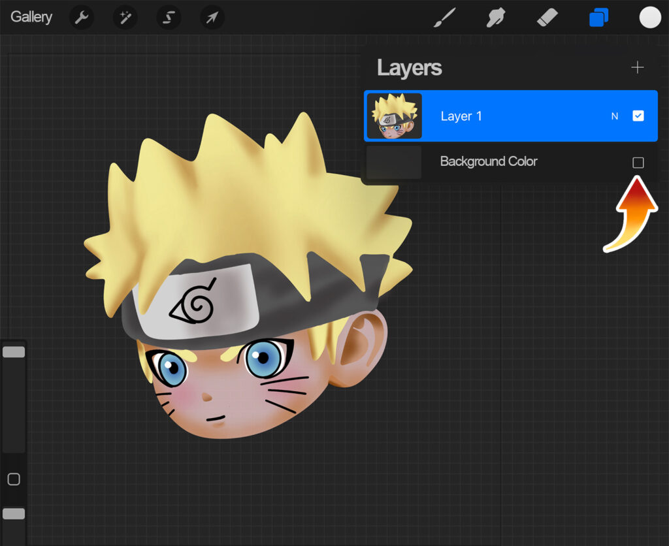Select the Brush tool
The image size is (669, 546).
tap(444, 18)
